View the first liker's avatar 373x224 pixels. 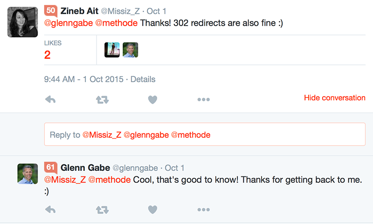(x=112, y=50)
